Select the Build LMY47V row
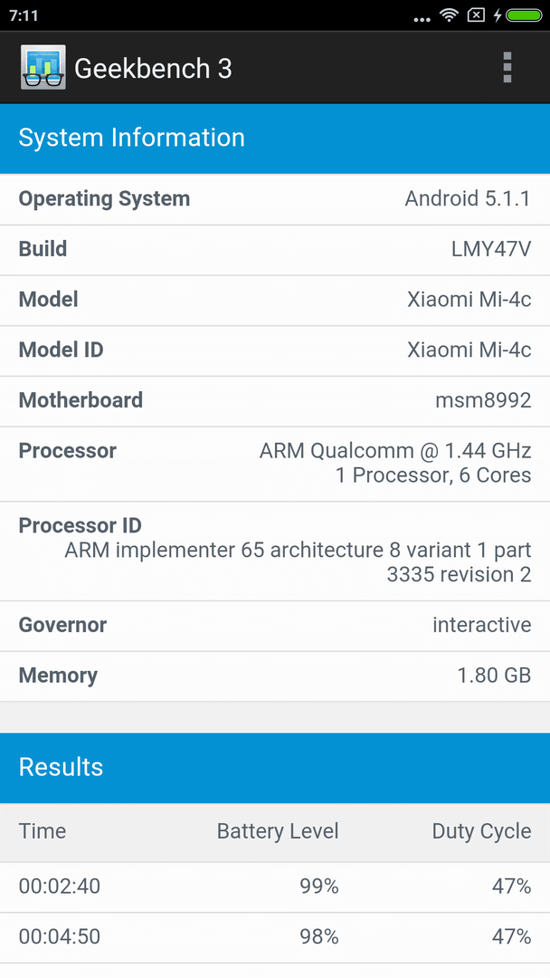Screen dimensions: 550x978 pos(275,250)
